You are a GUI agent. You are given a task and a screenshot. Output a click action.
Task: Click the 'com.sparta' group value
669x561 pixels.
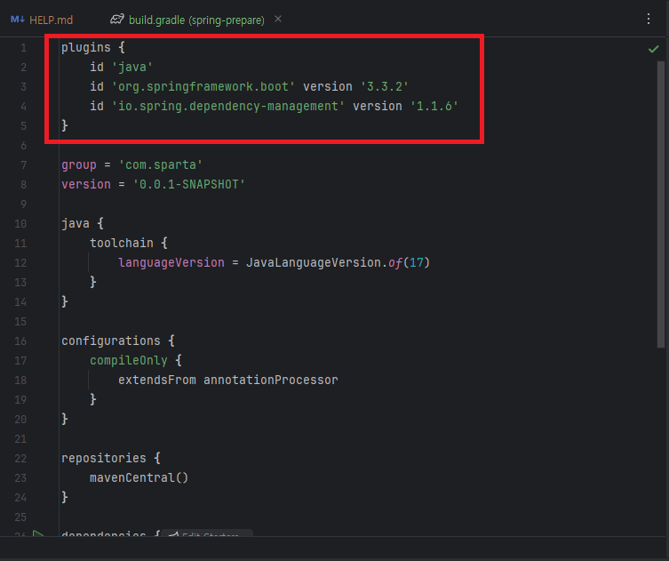click(161, 164)
